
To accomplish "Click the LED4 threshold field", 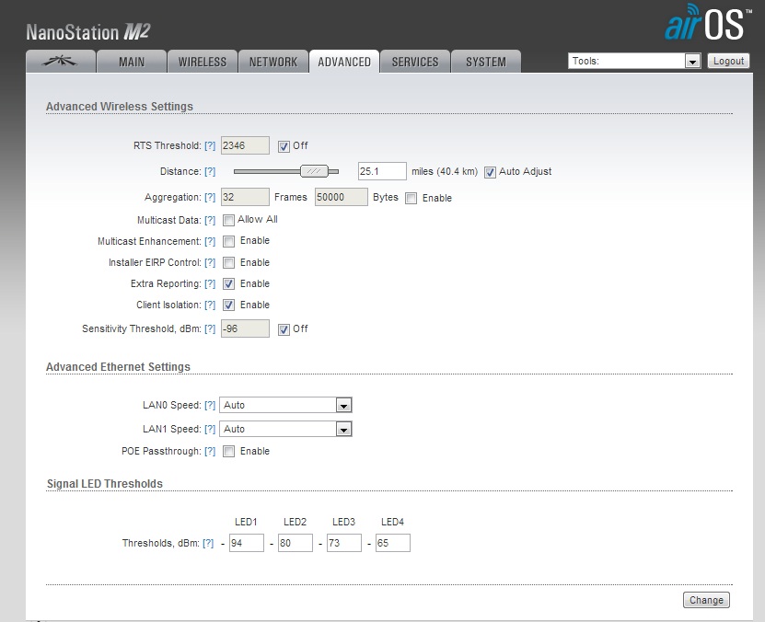I will pyautogui.click(x=393, y=543).
